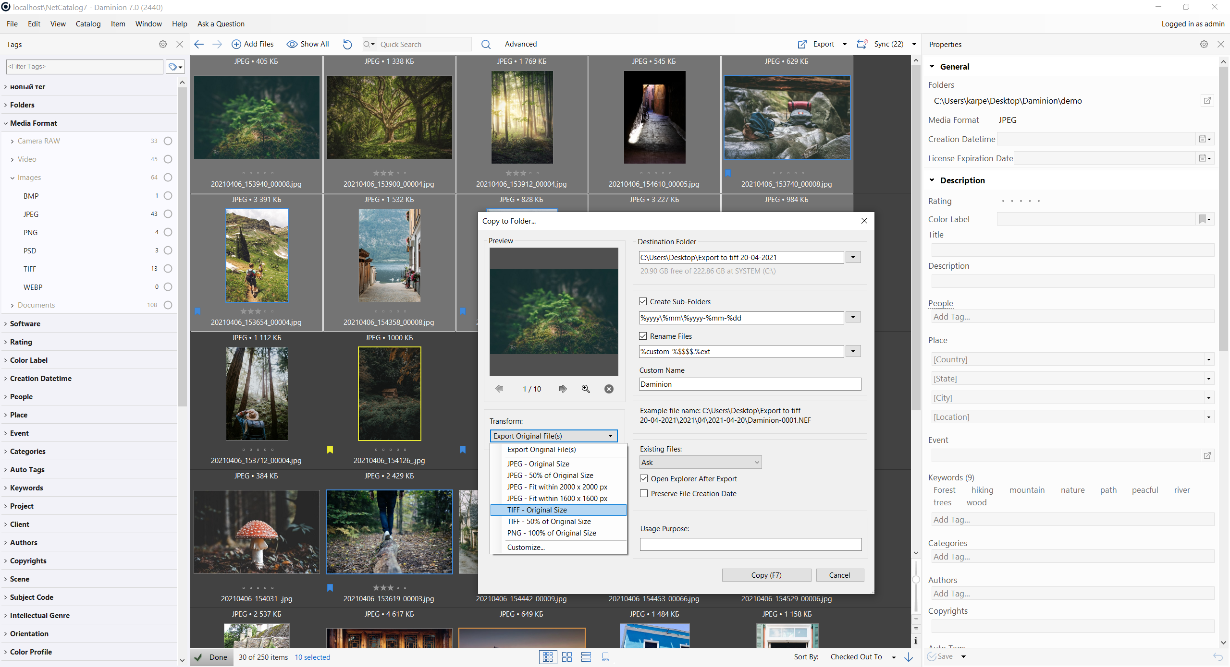Choose TIFF - Original Size from the list
The height and width of the screenshot is (667, 1230).
(537, 510)
